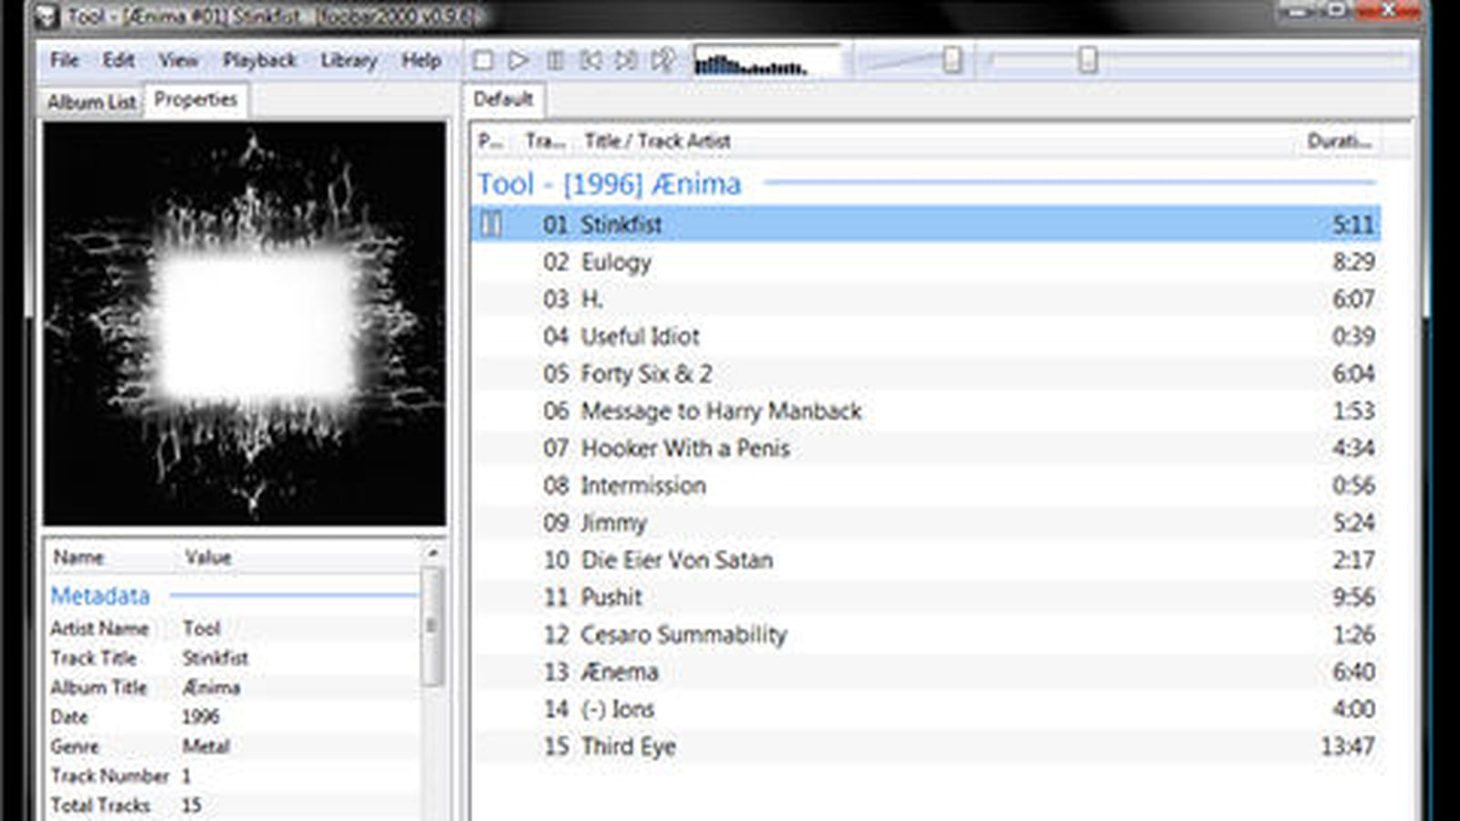Screen dimensions: 1460x821
Task: Select track 02 Eulogy
Action: click(926, 262)
